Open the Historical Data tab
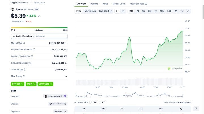This screenshot has height=114, width=204. pyautogui.click(x=138, y=4)
